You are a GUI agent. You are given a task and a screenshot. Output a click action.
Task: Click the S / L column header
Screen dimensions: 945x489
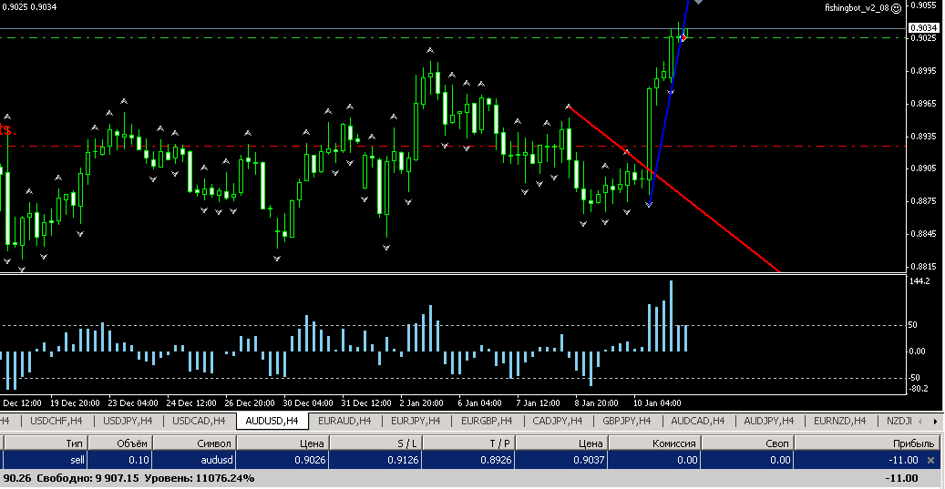point(376,443)
